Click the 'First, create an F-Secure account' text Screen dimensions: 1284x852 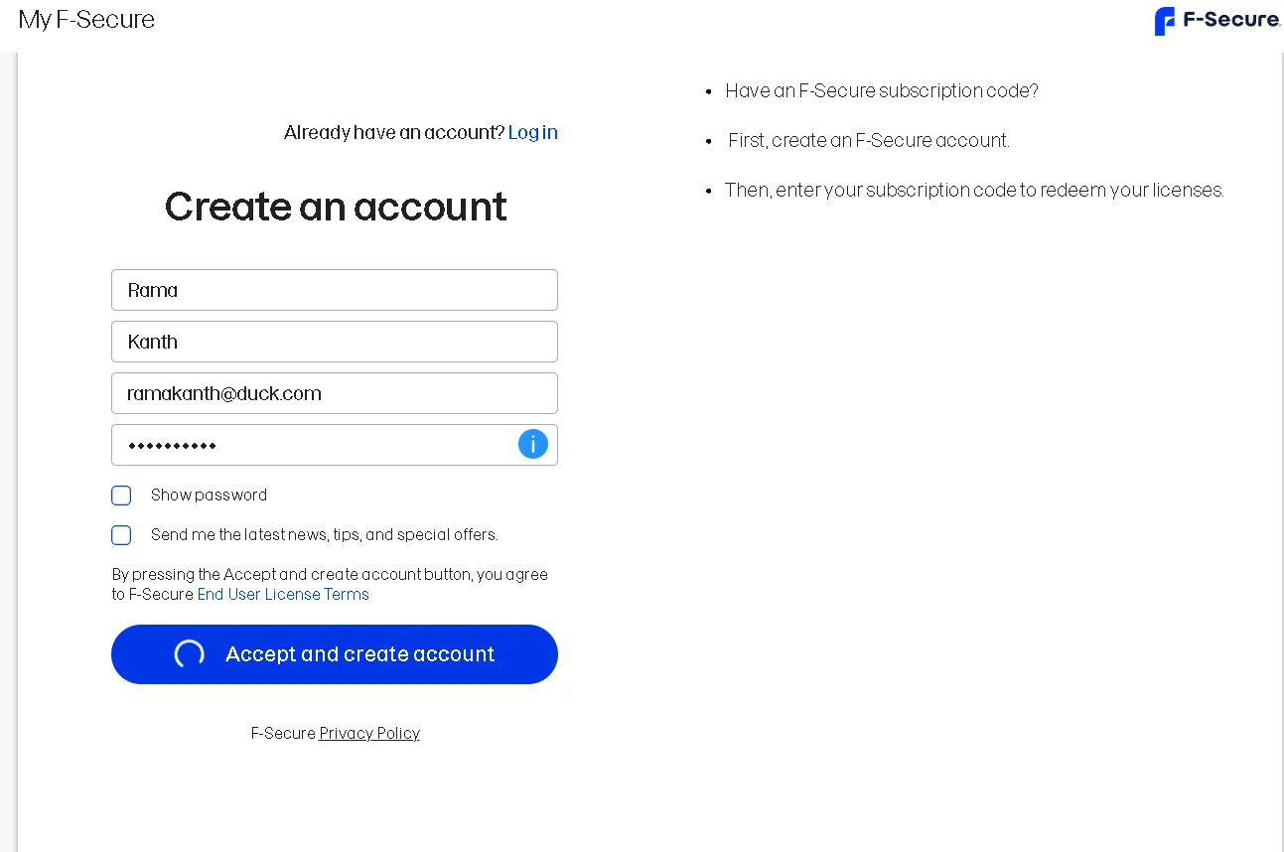point(868,141)
